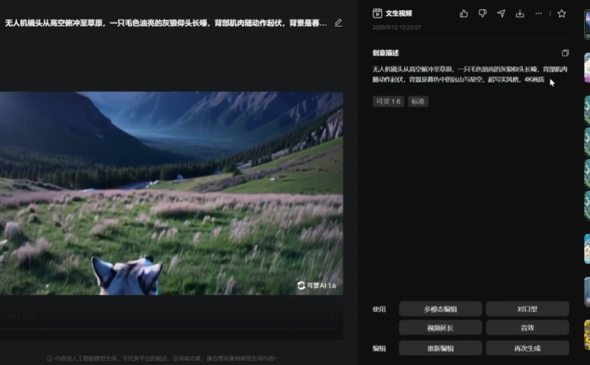Favorite the video with the star icon

click(561, 13)
